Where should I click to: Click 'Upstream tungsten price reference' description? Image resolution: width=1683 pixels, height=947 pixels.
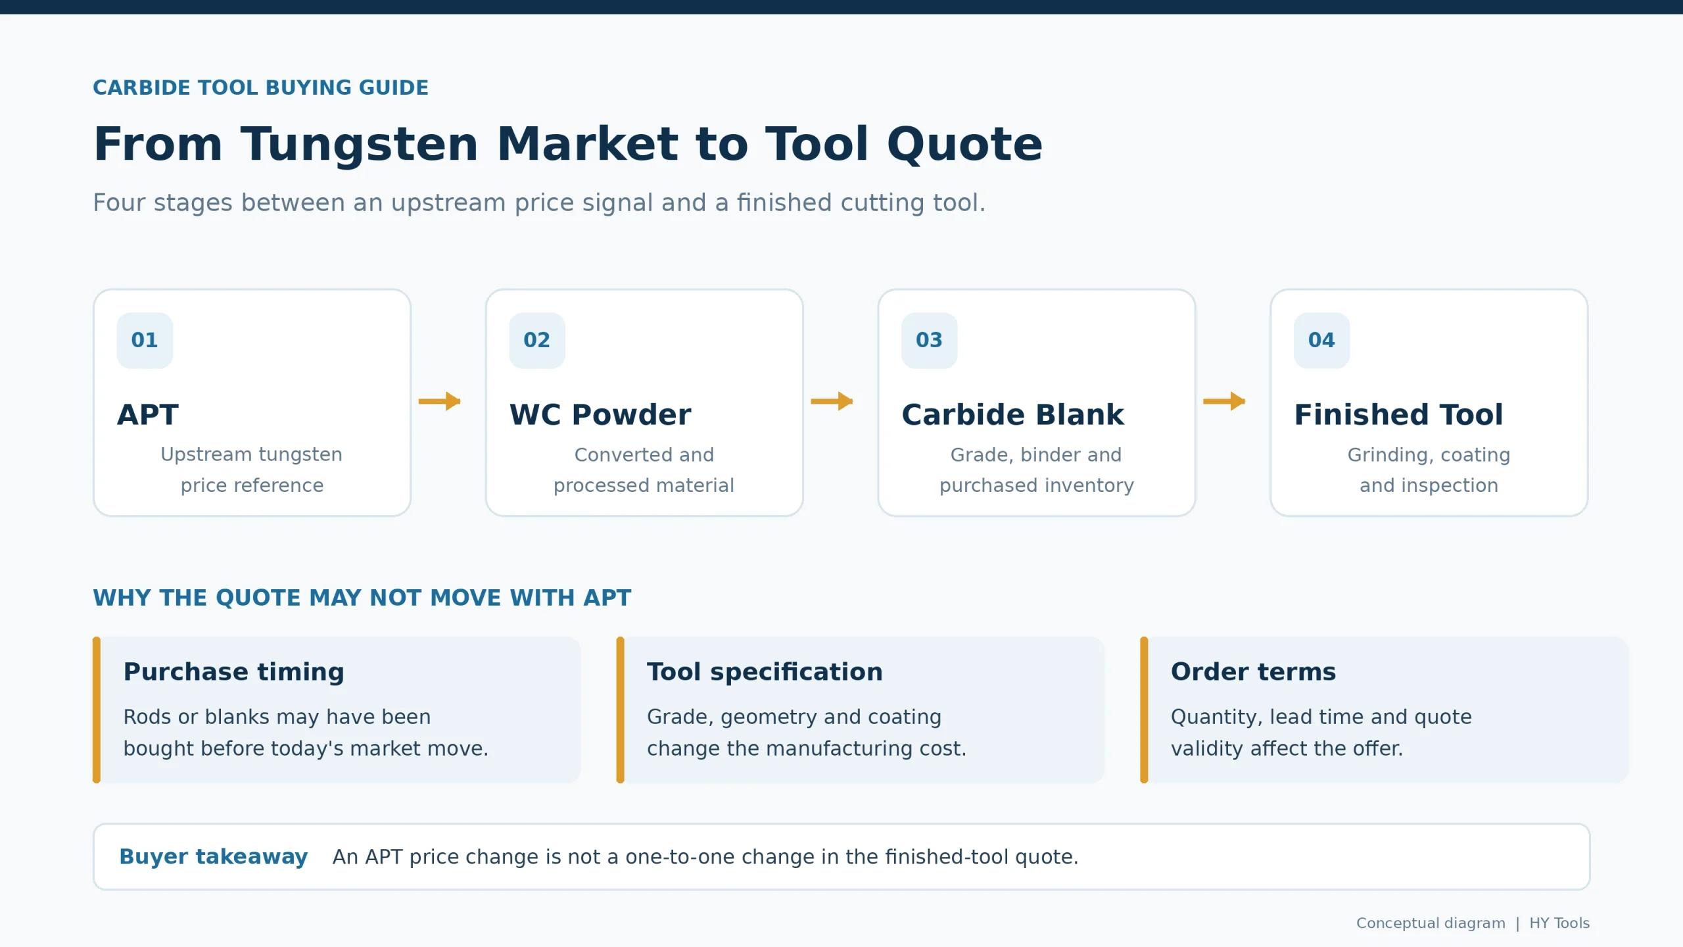tap(252, 470)
